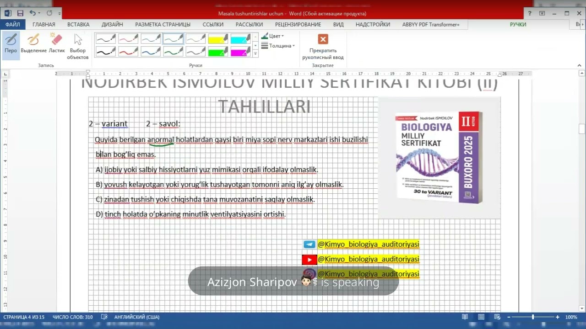This screenshot has width=586, height=329.
Task: Select the magenta highlighter swatch
Action: [x=240, y=51]
